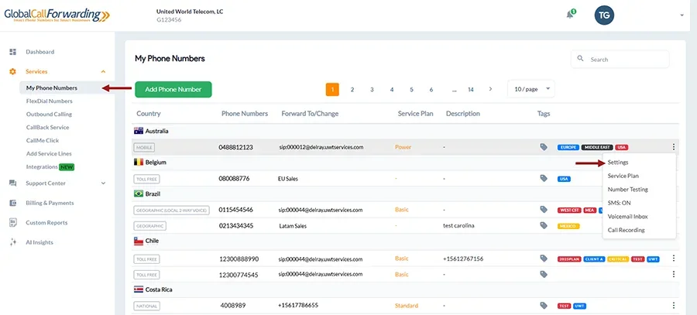Choose Call Recording in context menu
Image resolution: width=697 pixels, height=315 pixels.
[626, 230]
